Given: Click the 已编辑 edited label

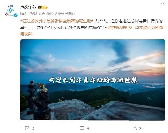Looking at the screenshot, I should point(70,14).
